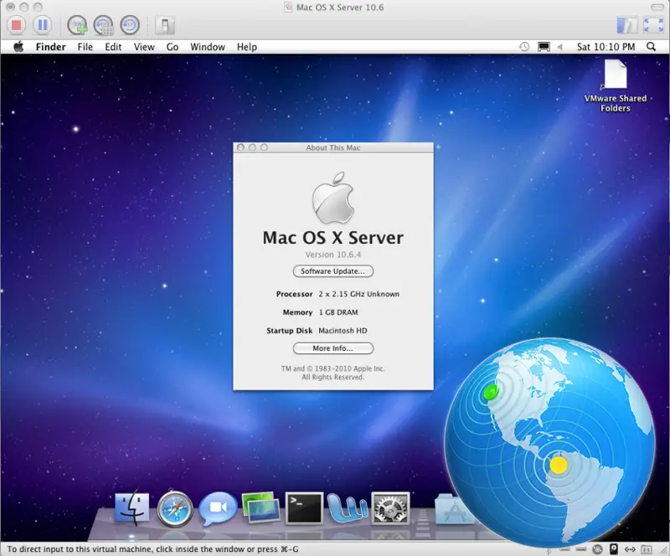
Task: Click the VMware stop (red square) button
Action: click(17, 24)
